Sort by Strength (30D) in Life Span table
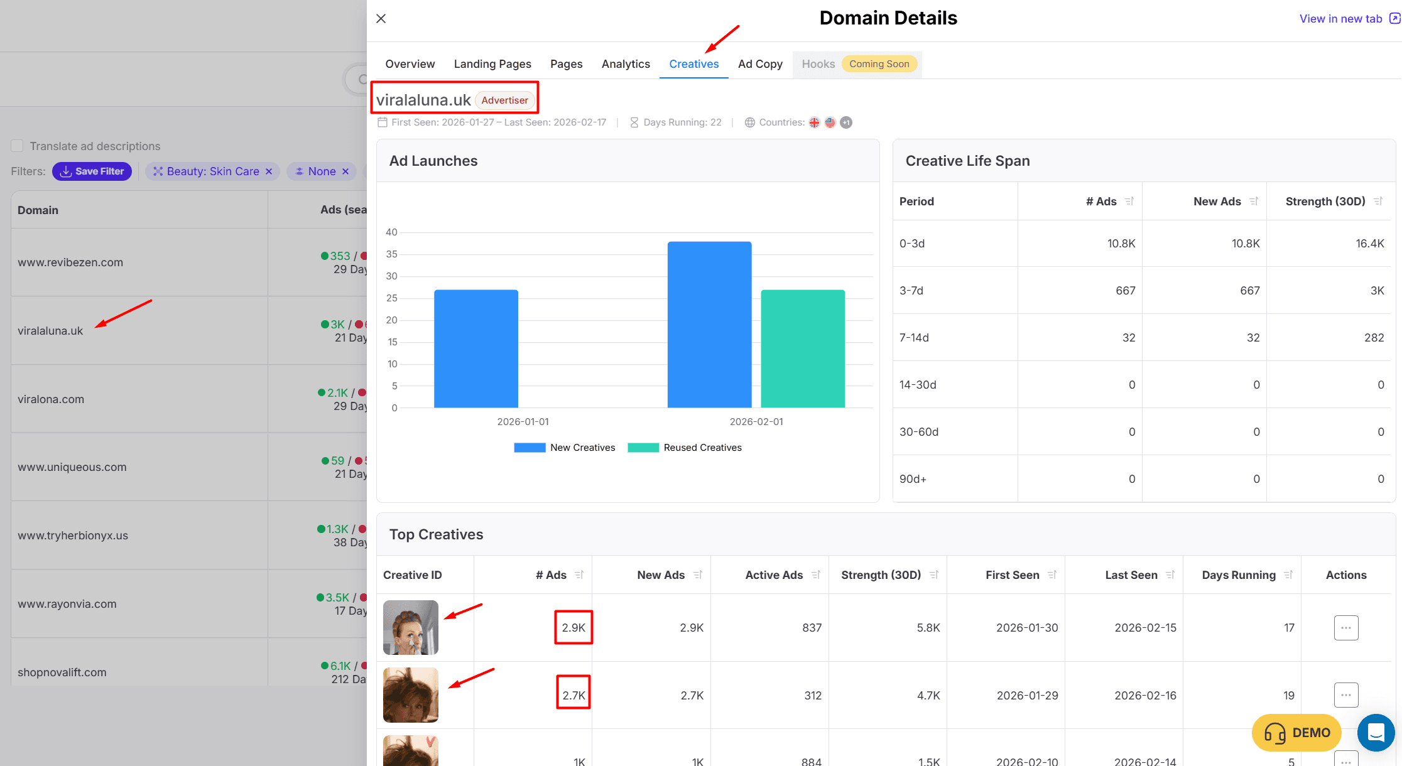Screen dimensions: 1402x766 click(x=1378, y=202)
